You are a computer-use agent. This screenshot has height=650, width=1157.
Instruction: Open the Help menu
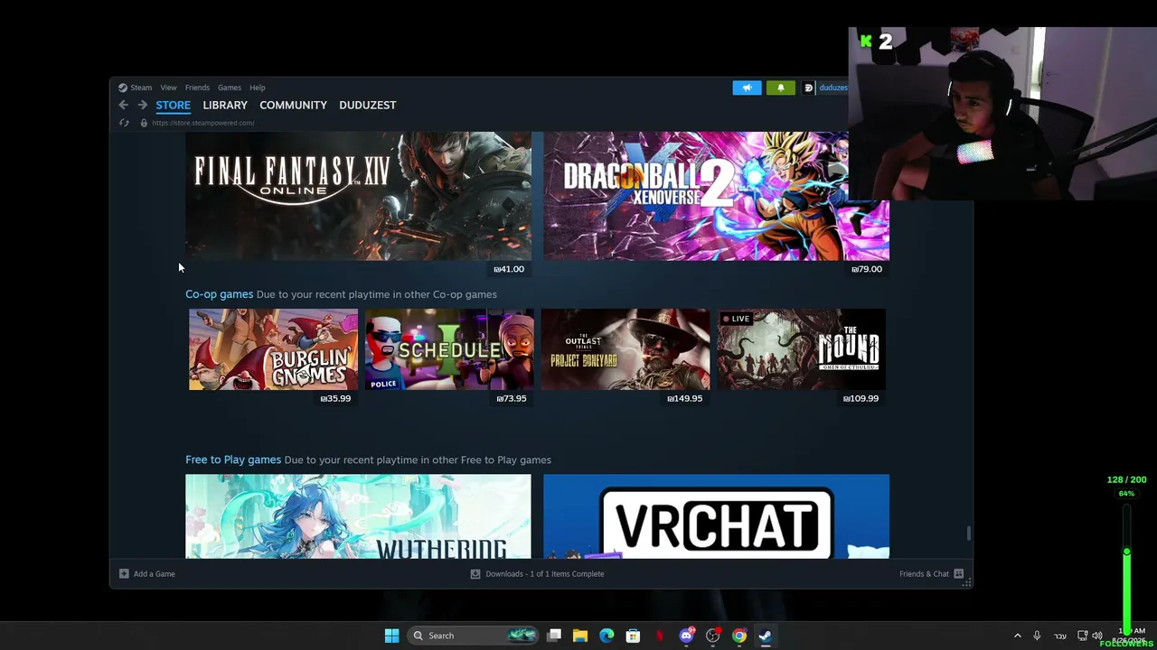(258, 88)
